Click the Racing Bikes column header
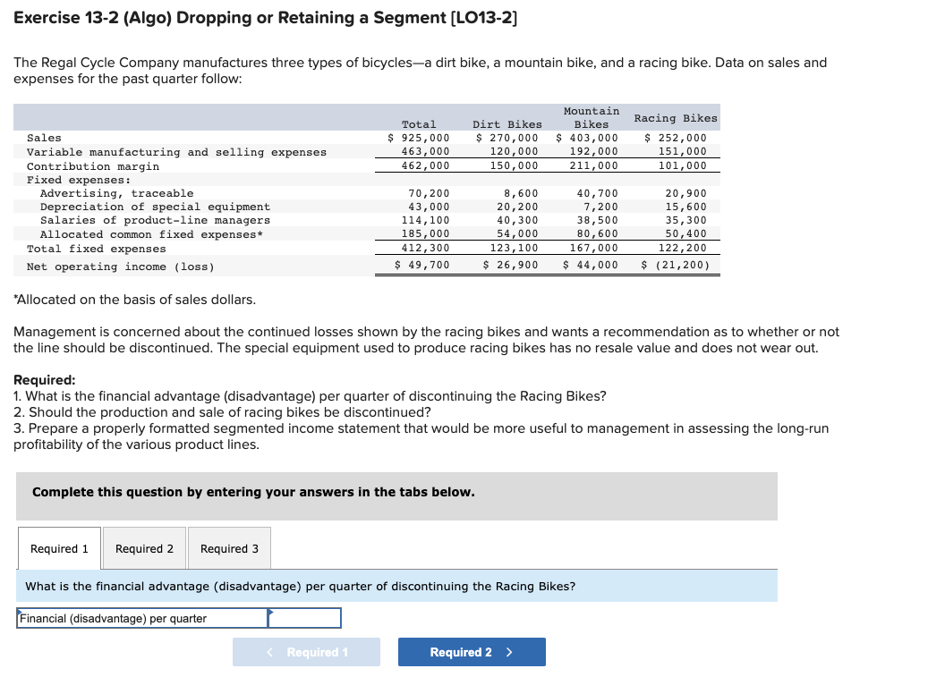This screenshot has width=928, height=694. click(x=676, y=117)
